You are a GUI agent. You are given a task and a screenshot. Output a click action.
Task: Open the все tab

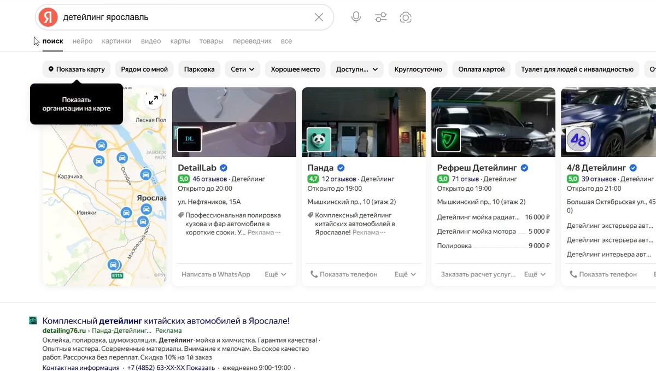(286, 41)
